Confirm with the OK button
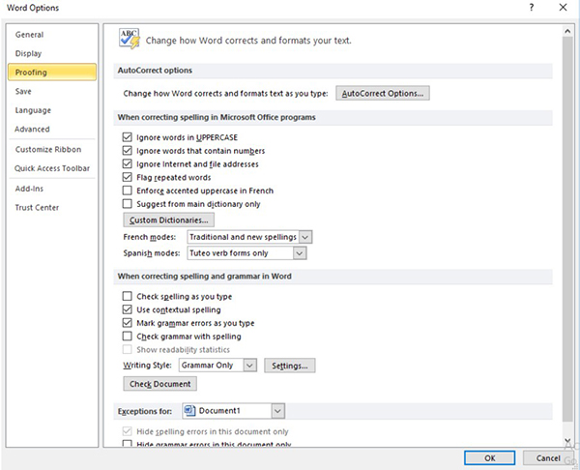Image resolution: width=580 pixels, height=470 pixels. tap(490, 458)
